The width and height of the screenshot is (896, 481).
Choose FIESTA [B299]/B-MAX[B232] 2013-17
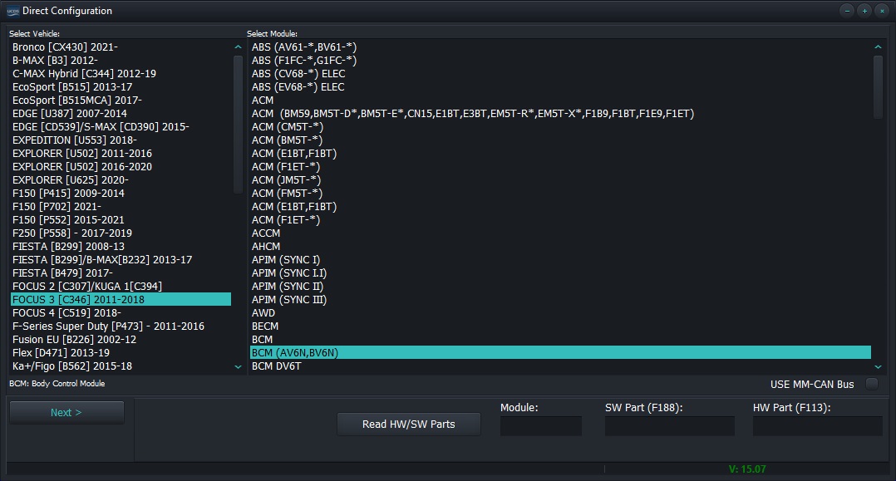(121, 259)
